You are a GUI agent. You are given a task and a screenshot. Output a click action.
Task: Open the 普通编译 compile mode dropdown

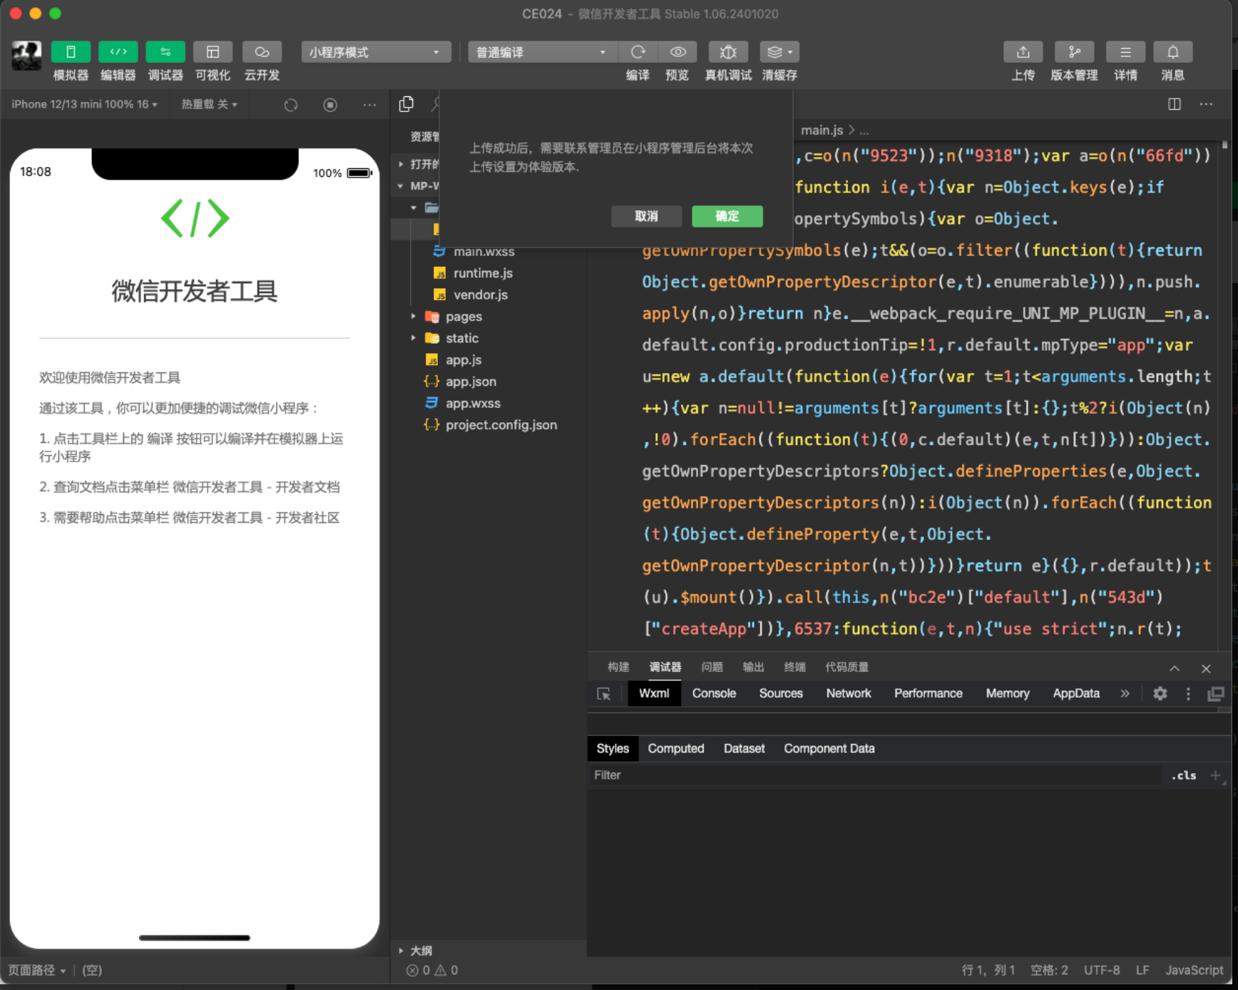(x=542, y=52)
